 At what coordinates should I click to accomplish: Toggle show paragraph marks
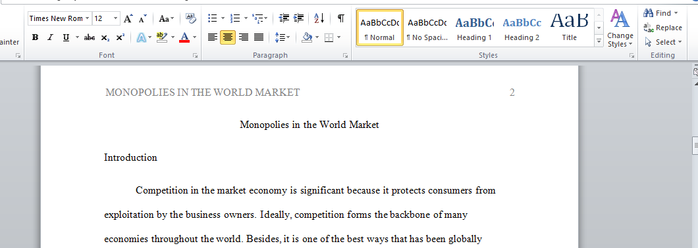click(340, 18)
